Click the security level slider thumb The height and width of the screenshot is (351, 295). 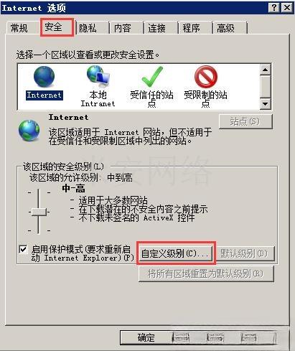pos(39,212)
